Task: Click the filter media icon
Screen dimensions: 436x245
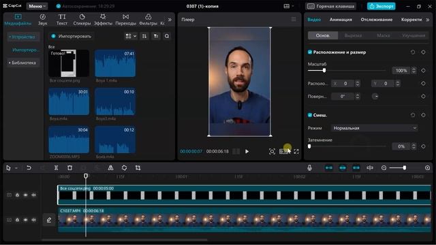Action: 156,36
